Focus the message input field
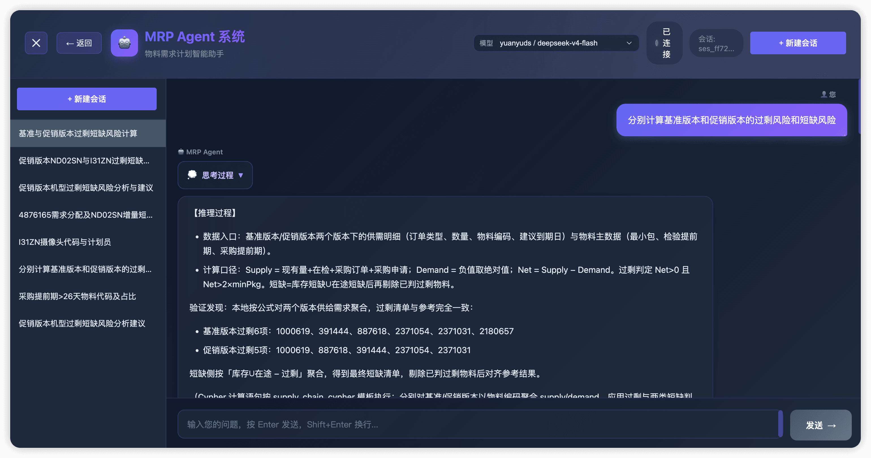871x458 pixels. [480, 424]
